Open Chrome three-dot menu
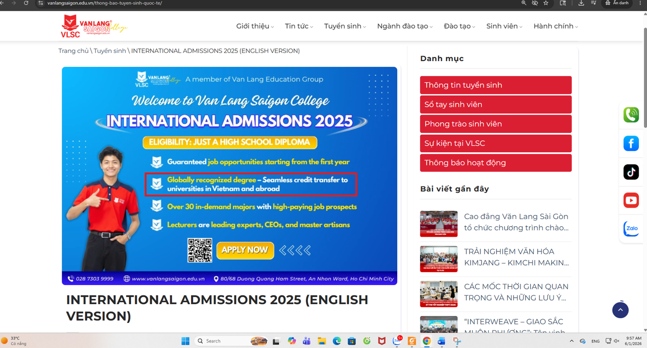This screenshot has width=647, height=348. click(640, 3)
